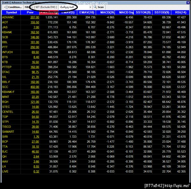Click the RSI value 57.052
Viewport: 191px width, 189px height.
(x=181, y=147)
